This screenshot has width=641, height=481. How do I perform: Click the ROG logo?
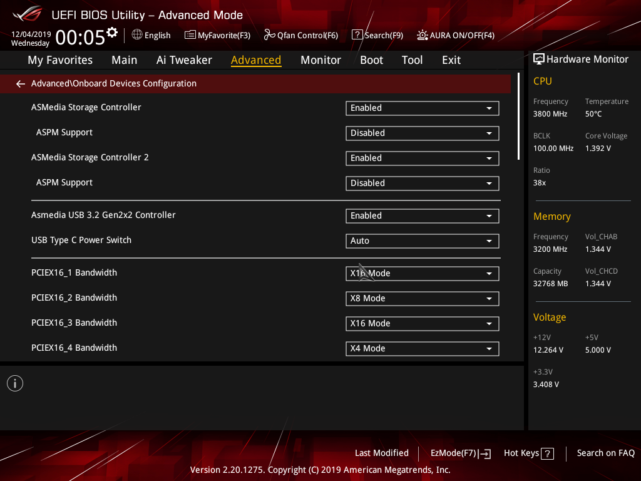[x=28, y=14]
